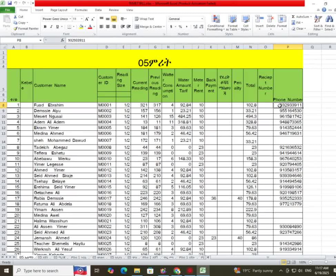Open Conditional Formatting menu

(x=216, y=23)
